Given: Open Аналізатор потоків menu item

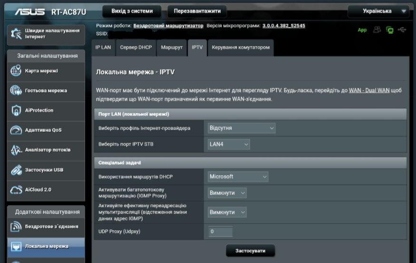Looking at the screenshot, I should pos(46,150).
